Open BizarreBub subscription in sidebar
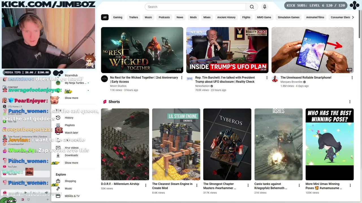 [x=71, y=75]
